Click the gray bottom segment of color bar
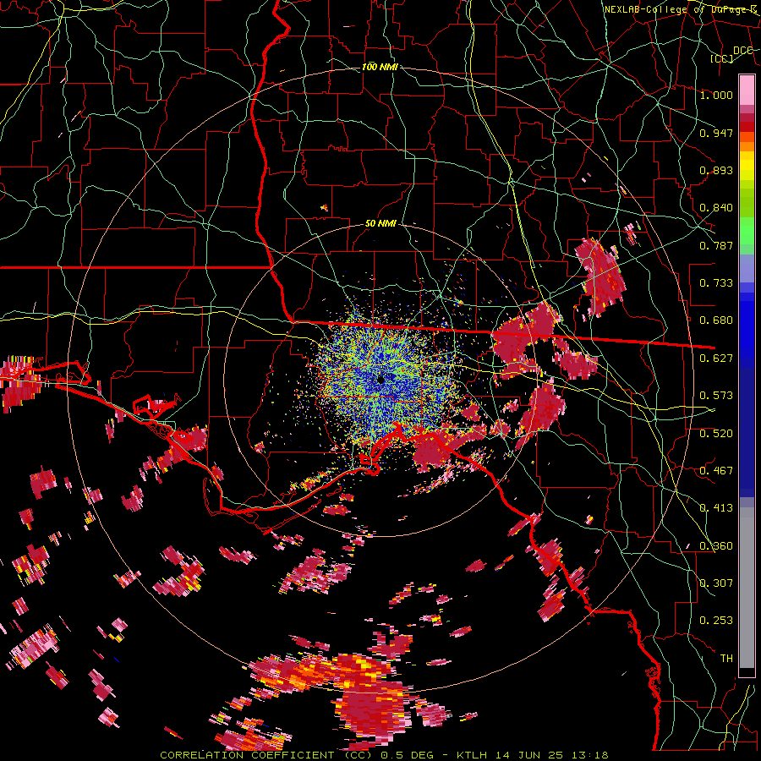This screenshot has width=761, height=761. click(747, 588)
